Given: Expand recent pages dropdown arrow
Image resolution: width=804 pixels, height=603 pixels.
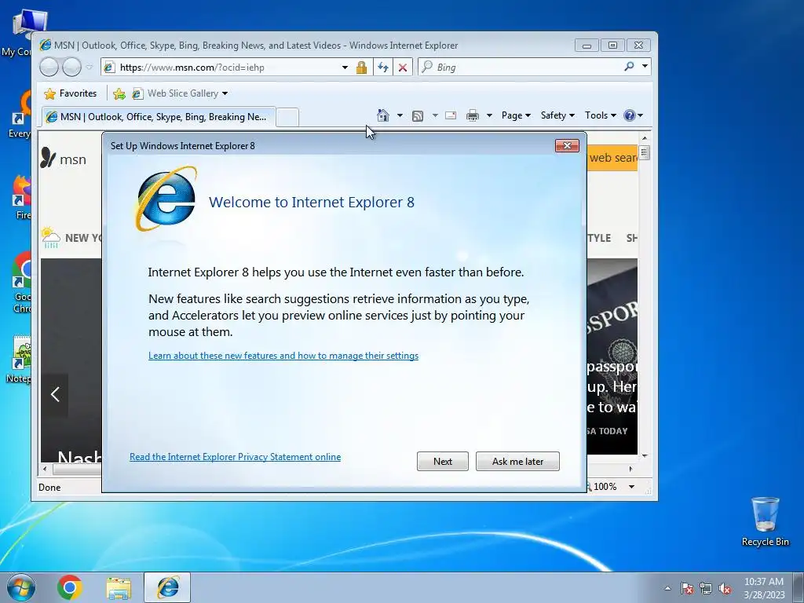Looking at the screenshot, I should (x=90, y=68).
